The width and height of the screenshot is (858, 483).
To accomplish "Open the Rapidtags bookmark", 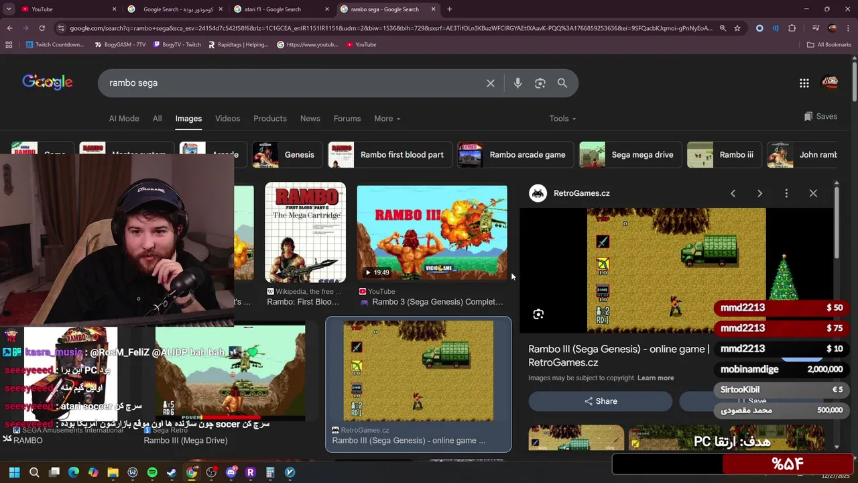I will (x=238, y=45).
